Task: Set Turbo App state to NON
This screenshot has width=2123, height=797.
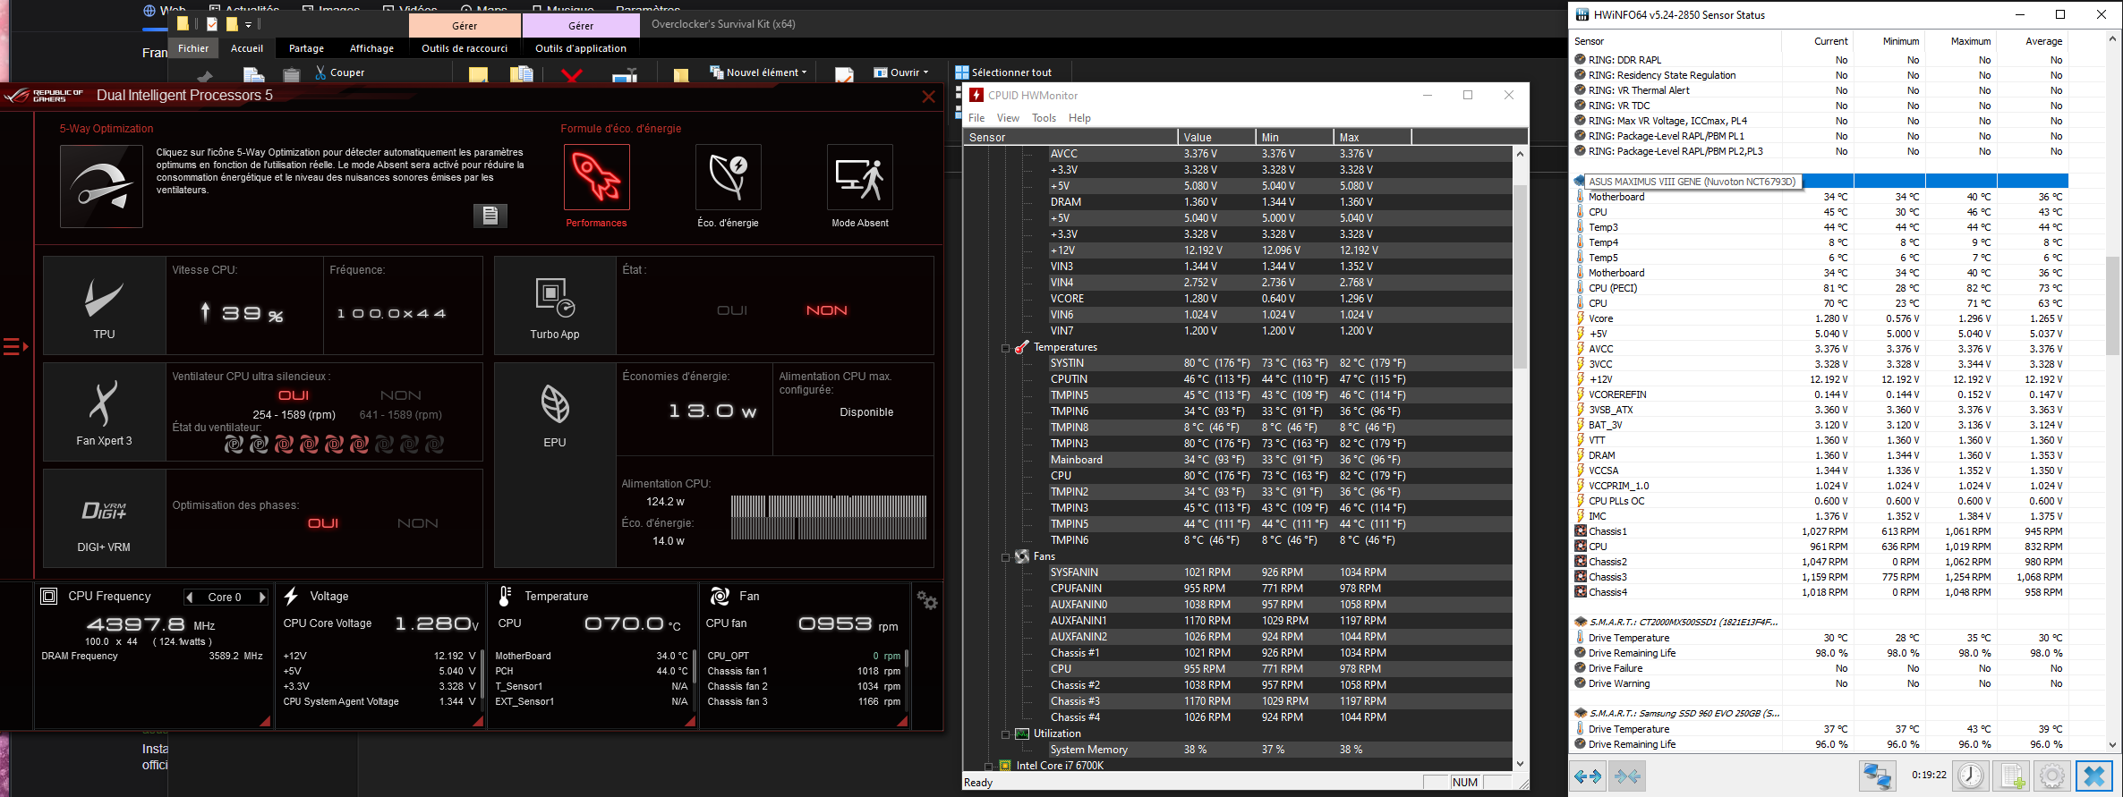Action: pyautogui.click(x=826, y=310)
